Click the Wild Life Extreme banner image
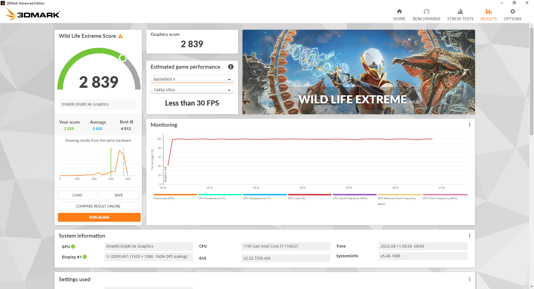This screenshot has height=289, width=534. 359,72
